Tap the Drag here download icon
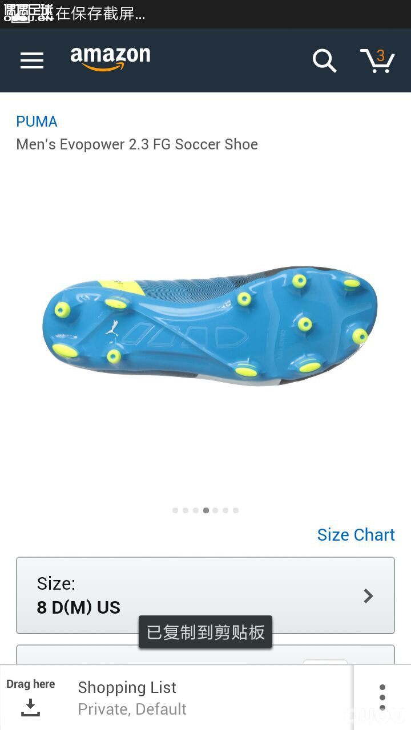This screenshot has height=730, width=411. tap(30, 708)
